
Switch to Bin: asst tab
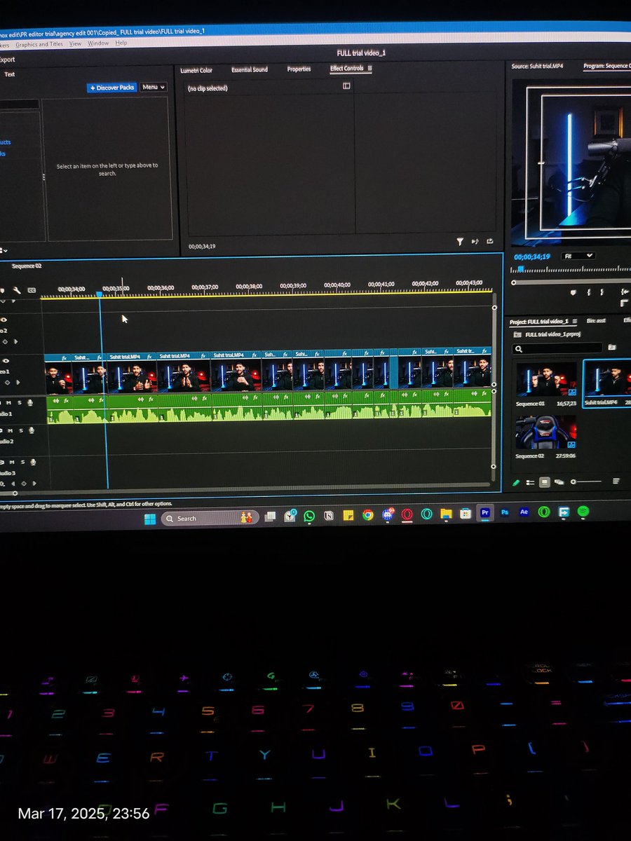[596, 321]
